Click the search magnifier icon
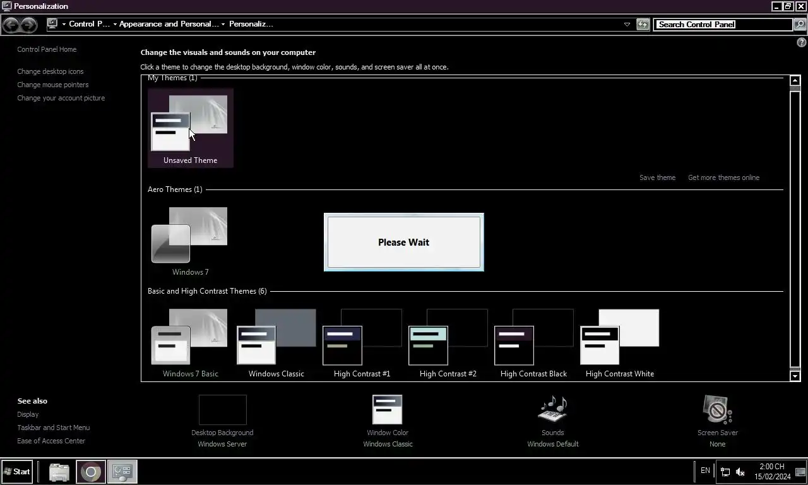808x485 pixels. coord(800,25)
